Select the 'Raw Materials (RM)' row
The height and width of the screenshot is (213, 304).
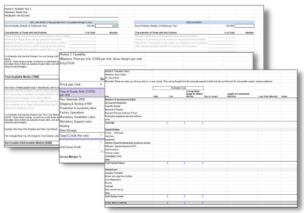(x=72, y=99)
